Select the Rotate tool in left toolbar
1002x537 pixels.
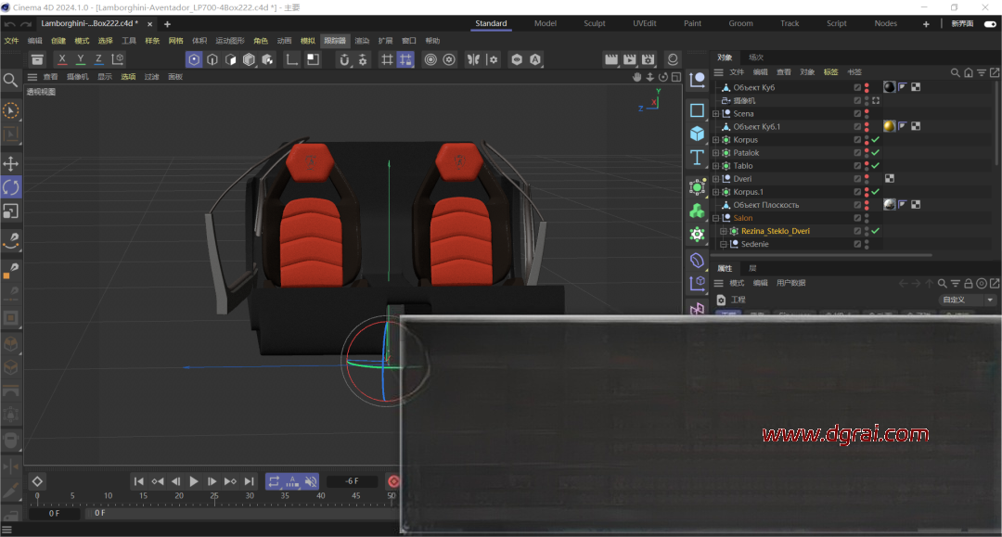[x=11, y=187]
